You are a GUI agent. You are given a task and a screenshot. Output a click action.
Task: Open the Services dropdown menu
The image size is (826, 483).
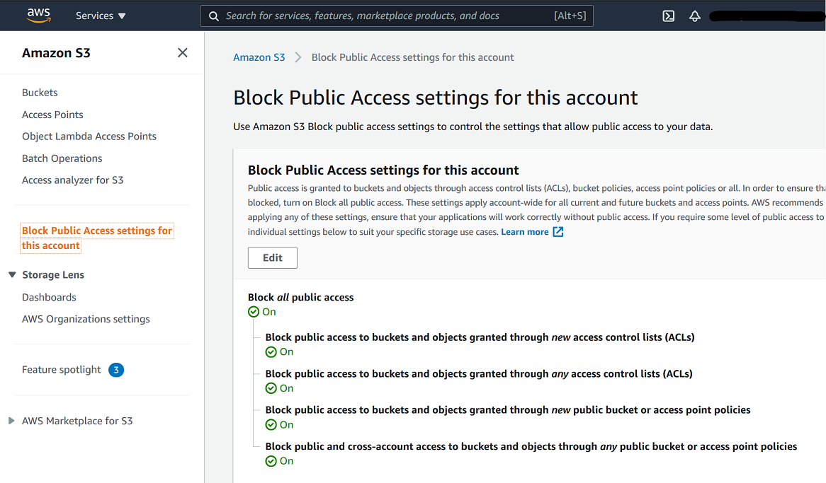[101, 16]
